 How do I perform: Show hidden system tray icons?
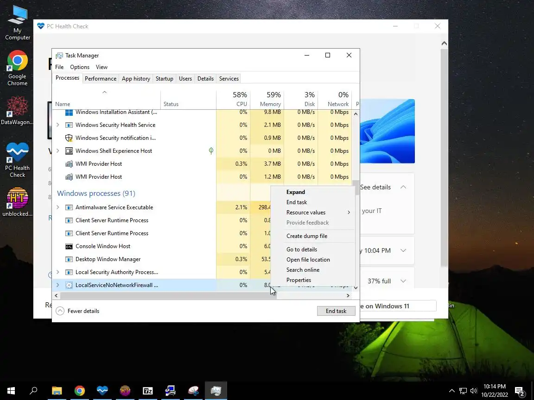451,390
